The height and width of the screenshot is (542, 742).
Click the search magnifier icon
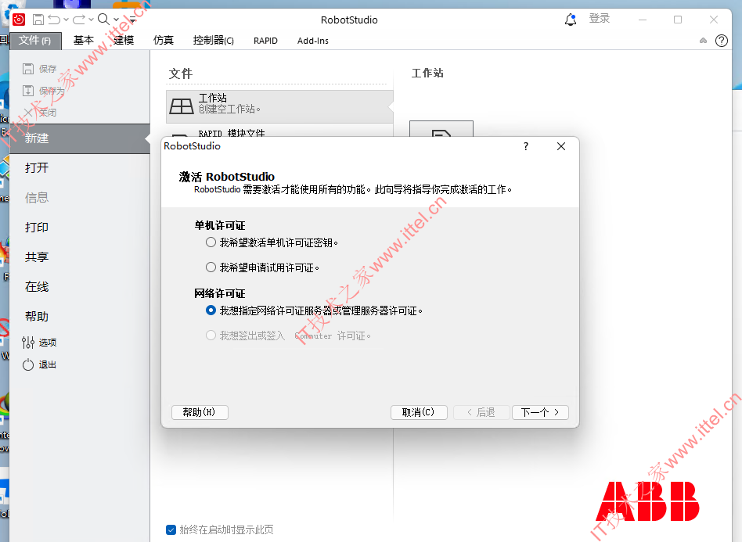(103, 19)
